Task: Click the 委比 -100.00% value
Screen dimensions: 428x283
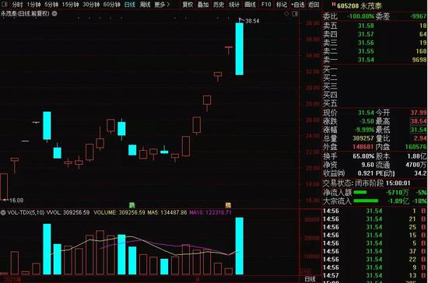Action: click(360, 16)
